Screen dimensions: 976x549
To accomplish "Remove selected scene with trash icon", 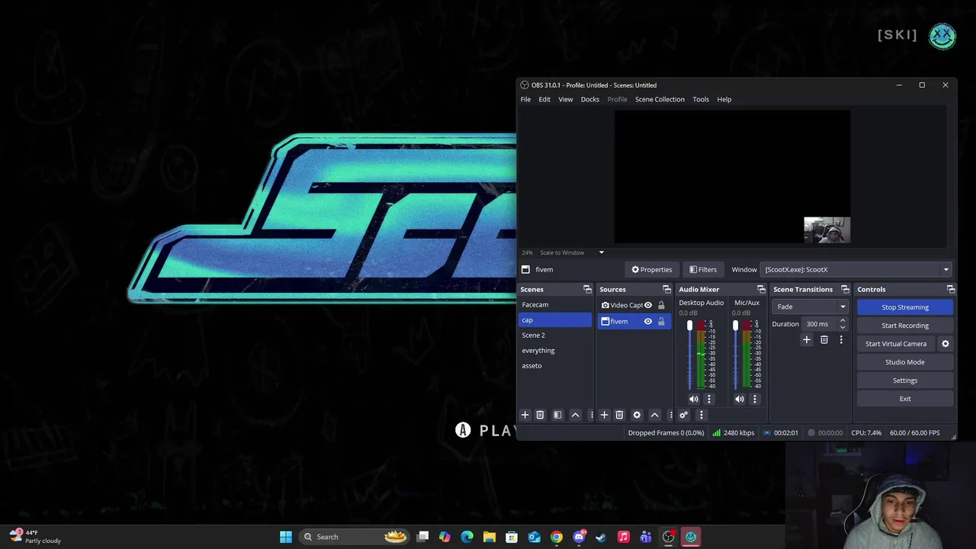I will coord(540,415).
